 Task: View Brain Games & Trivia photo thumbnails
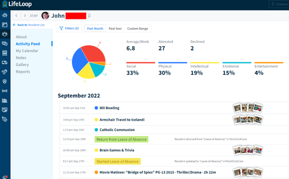tap(248, 150)
